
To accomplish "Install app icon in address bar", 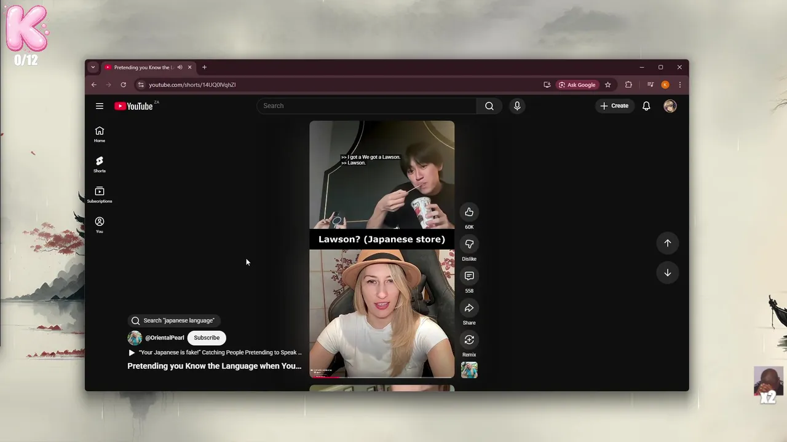I will click(x=547, y=85).
